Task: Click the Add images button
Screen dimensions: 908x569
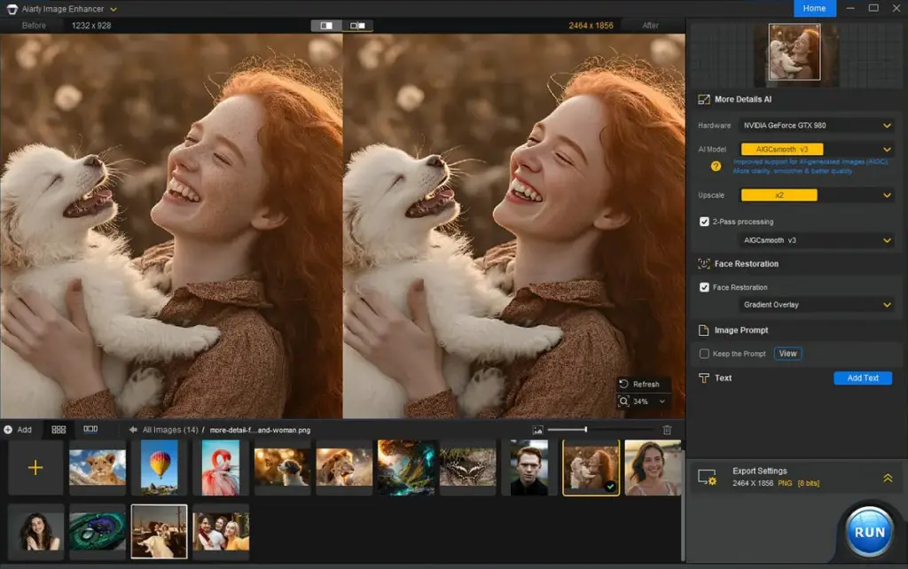Action: (x=18, y=430)
